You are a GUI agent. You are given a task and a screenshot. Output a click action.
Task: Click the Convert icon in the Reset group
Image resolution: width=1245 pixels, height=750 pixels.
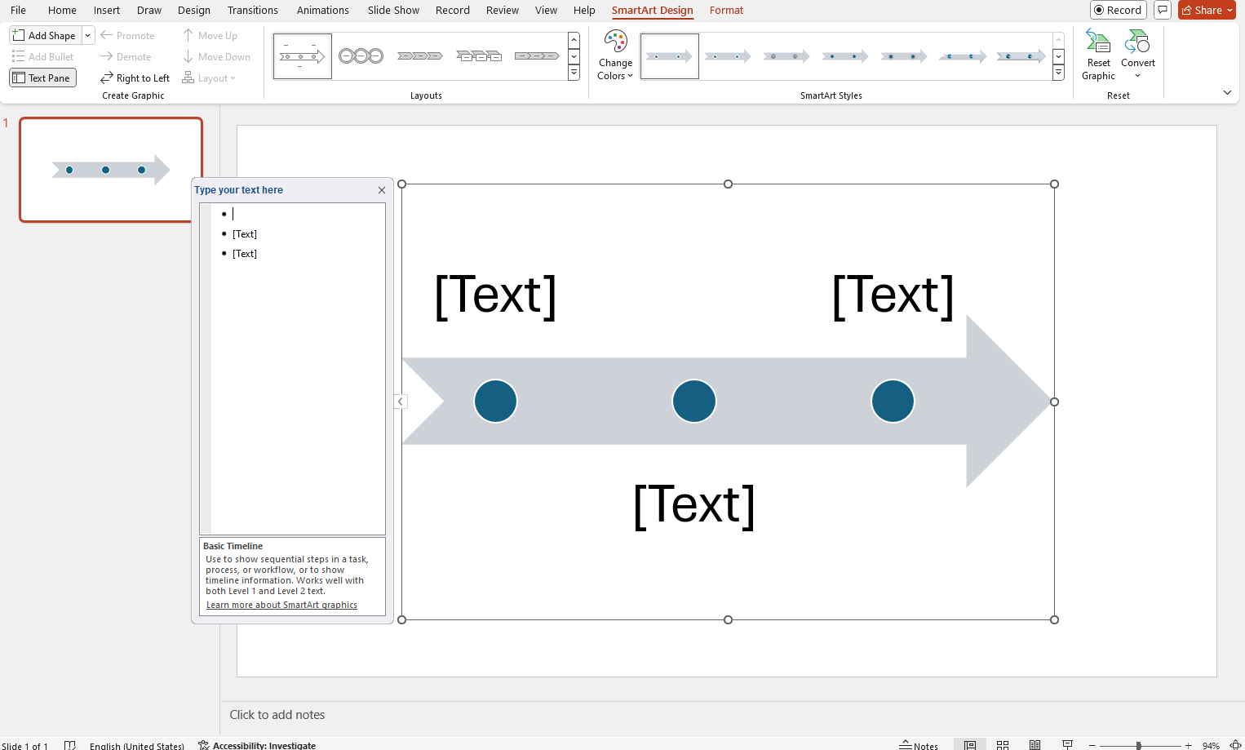point(1137,55)
